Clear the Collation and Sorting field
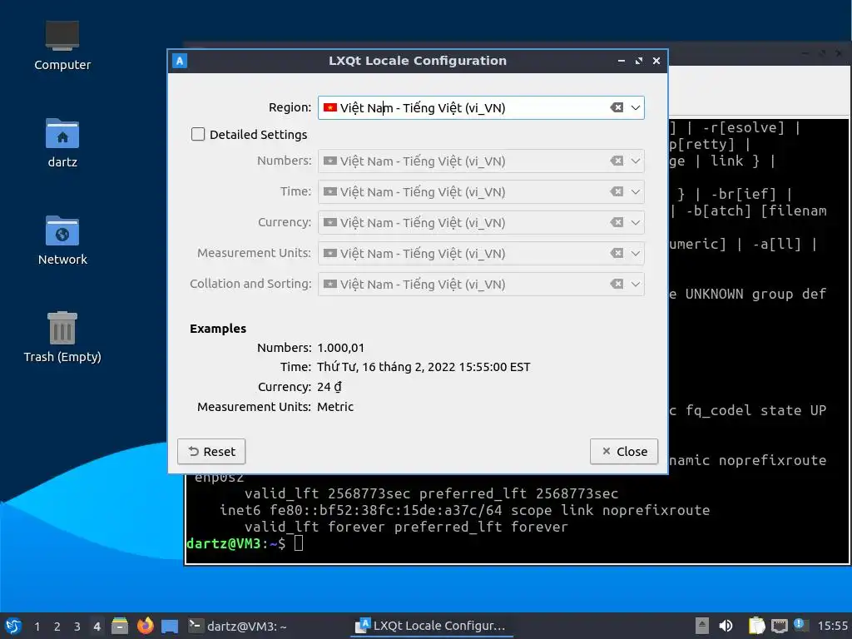This screenshot has height=639, width=852. (617, 284)
